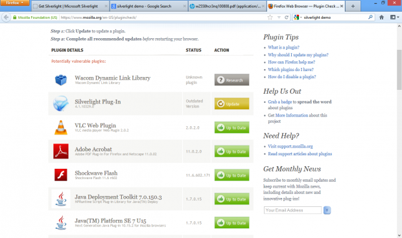
Task: Switch to silverlight demo Google Search tab
Action: click(148, 6)
